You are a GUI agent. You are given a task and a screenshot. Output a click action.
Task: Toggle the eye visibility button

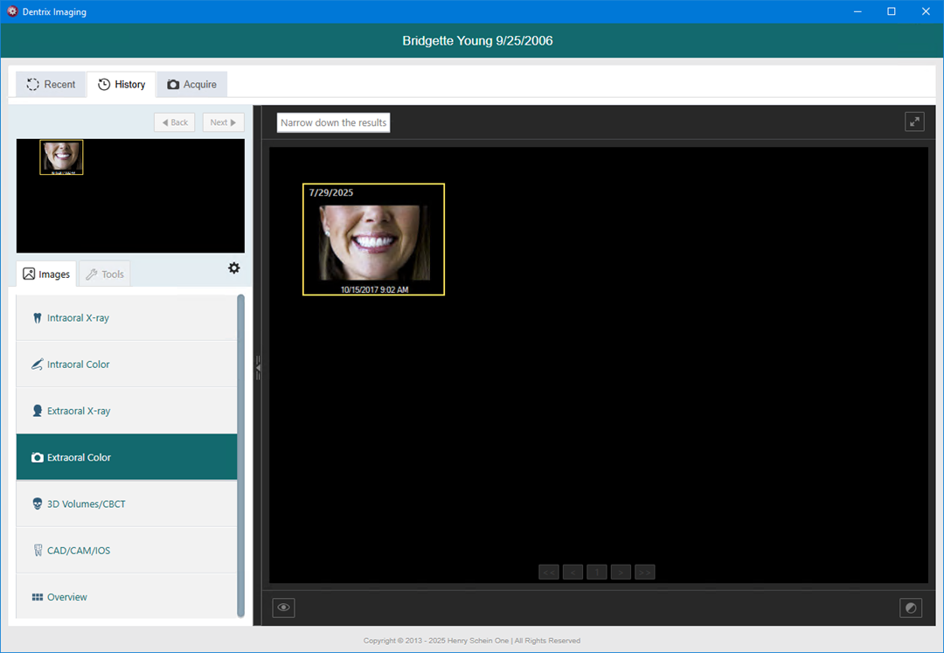coord(283,608)
